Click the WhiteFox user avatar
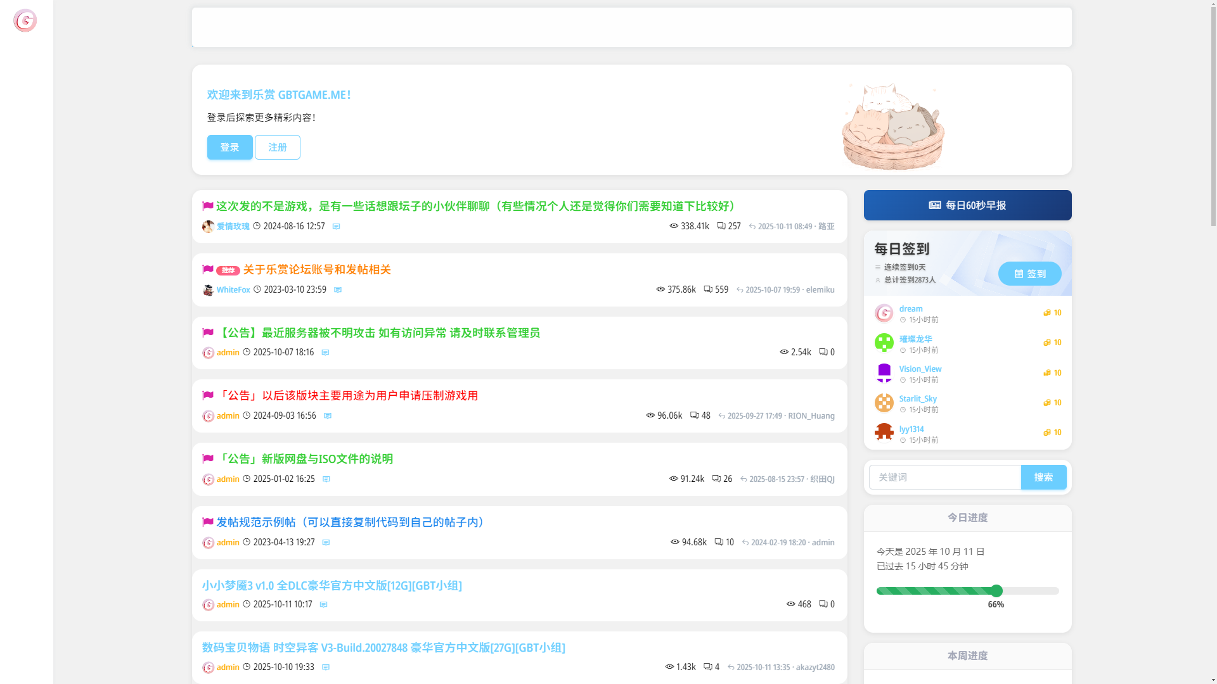Image resolution: width=1217 pixels, height=684 pixels. click(208, 290)
